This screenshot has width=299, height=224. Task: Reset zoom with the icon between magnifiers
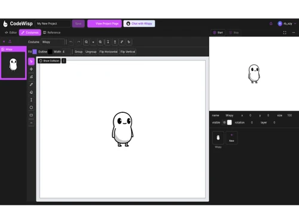coord(93,42)
